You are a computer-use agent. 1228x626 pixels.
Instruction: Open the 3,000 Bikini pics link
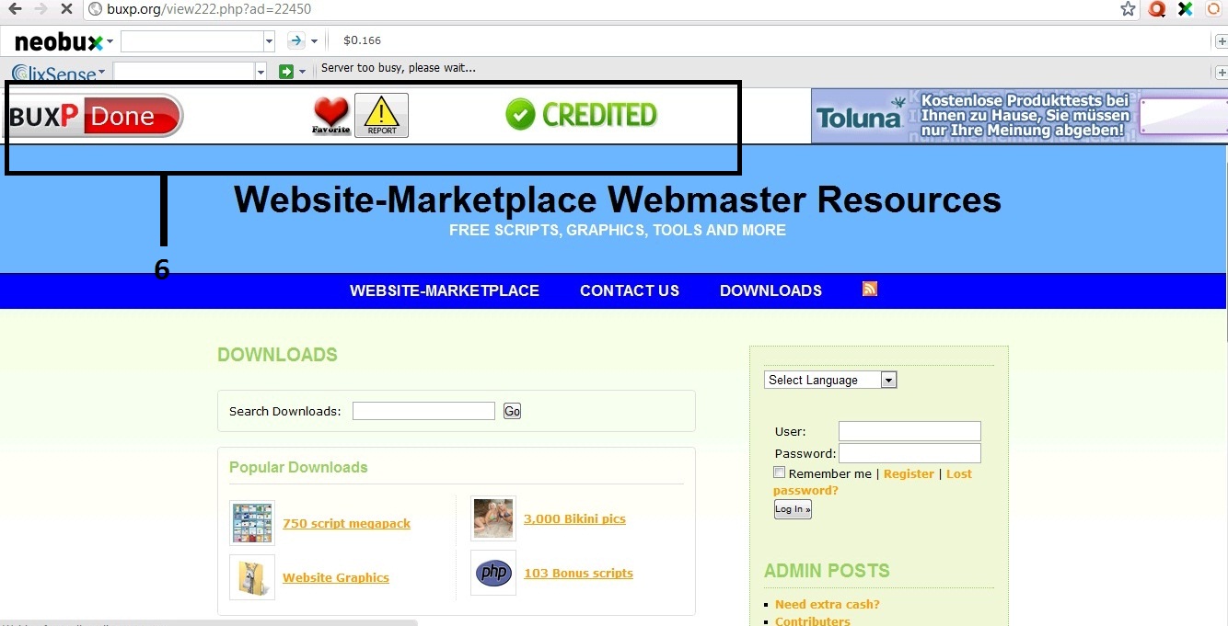tap(574, 518)
